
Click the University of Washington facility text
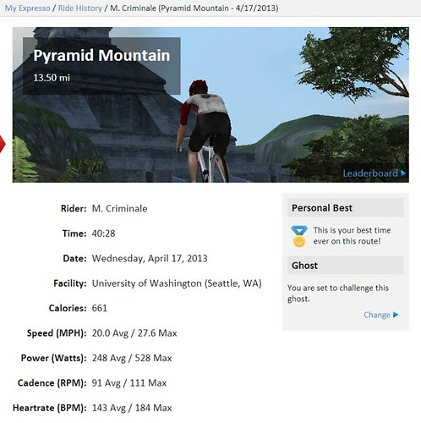pos(177,283)
